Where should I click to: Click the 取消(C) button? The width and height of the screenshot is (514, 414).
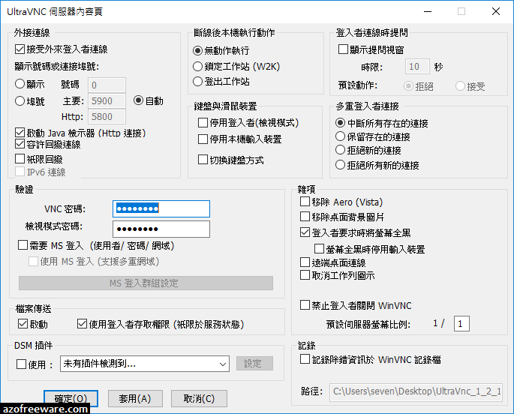tap(199, 398)
